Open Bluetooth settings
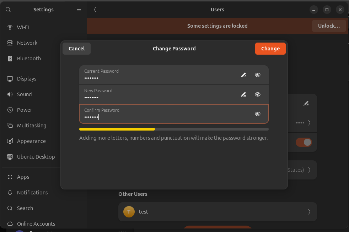This screenshot has height=232, width=349. (44, 59)
